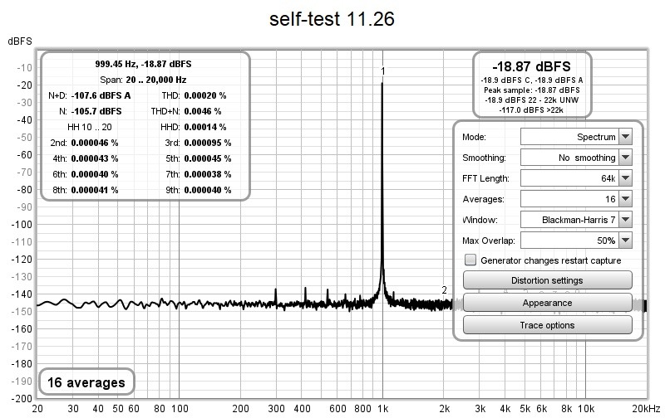
Task: Click the -18.9 dBFS C, -18.9 dBFS A line
Action: 531,80
